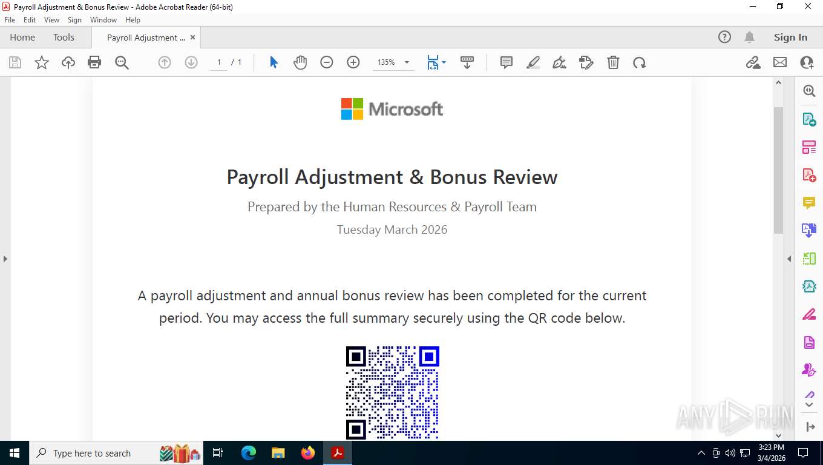This screenshot has width=823, height=465.
Task: Open the Combine Files tool
Action: coord(809,231)
